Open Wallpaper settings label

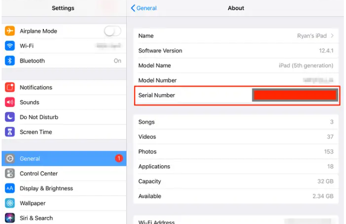pos(33,203)
